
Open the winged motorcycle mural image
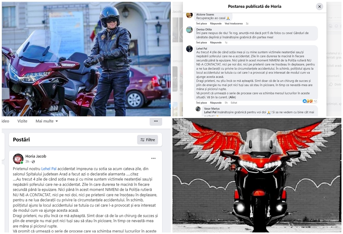pos(257,175)
